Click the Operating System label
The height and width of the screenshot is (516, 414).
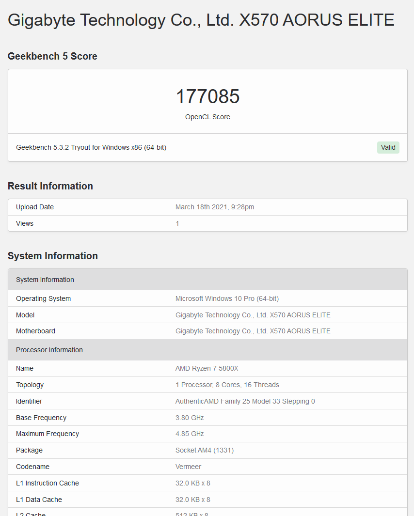44,298
